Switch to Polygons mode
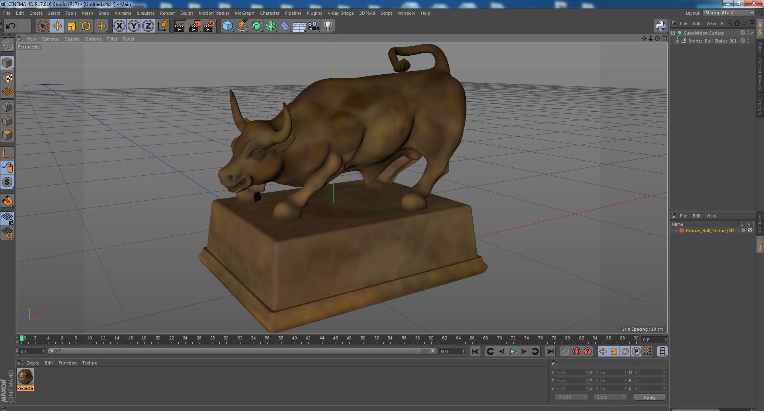The image size is (764, 411). click(7, 135)
